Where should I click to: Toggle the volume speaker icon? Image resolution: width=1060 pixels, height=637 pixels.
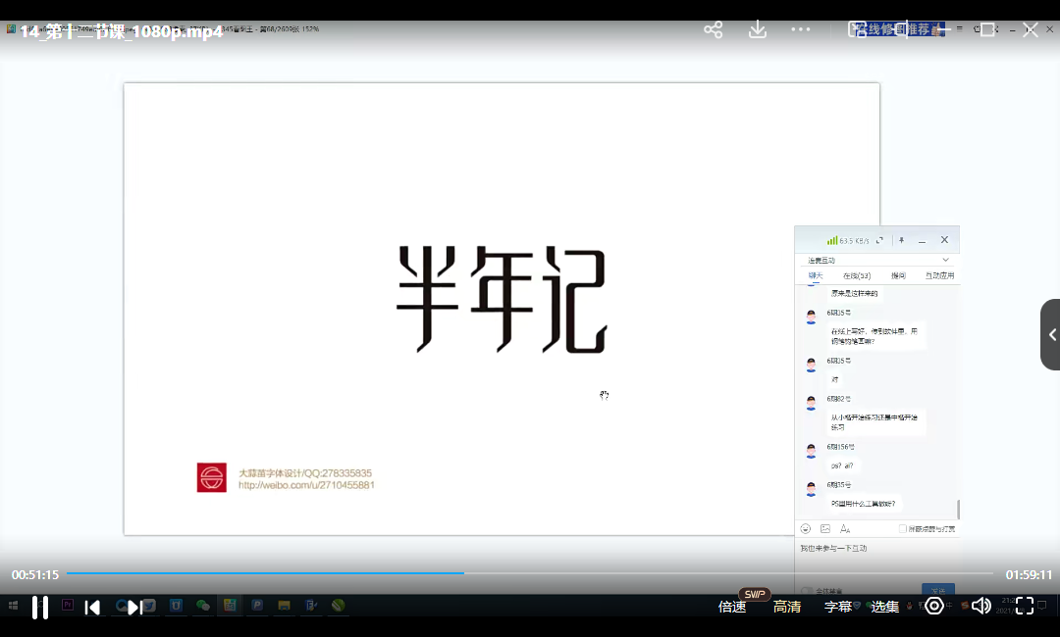pyautogui.click(x=980, y=606)
